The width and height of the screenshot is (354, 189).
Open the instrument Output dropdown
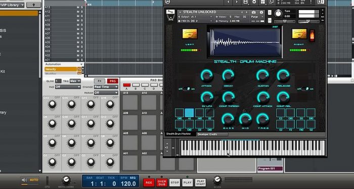[196, 17]
